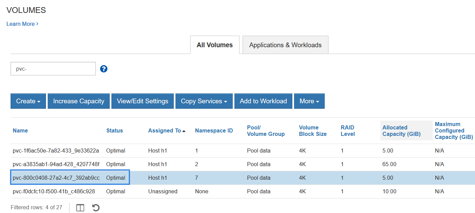Expand the Copy Services dropdown
Screen dimensions: 475x213
pos(204,101)
